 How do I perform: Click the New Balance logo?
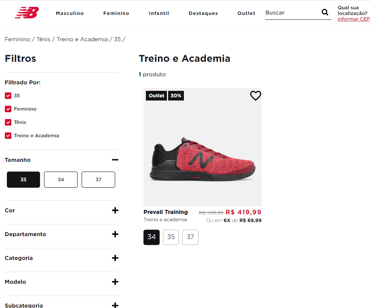(27, 13)
